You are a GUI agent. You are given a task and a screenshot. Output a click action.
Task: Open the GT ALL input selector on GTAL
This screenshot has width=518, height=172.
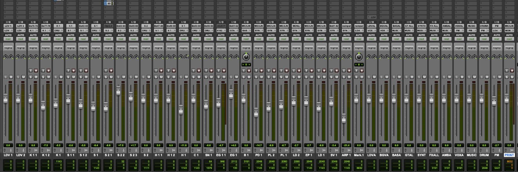(x=409, y=26)
